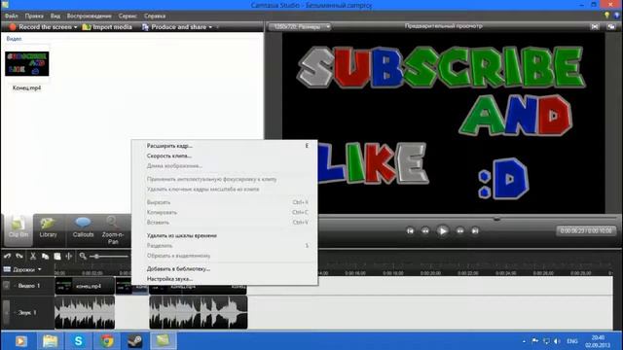Click ENG language indicator
Image resolution: width=623 pixels, height=350 pixels.
(572, 341)
